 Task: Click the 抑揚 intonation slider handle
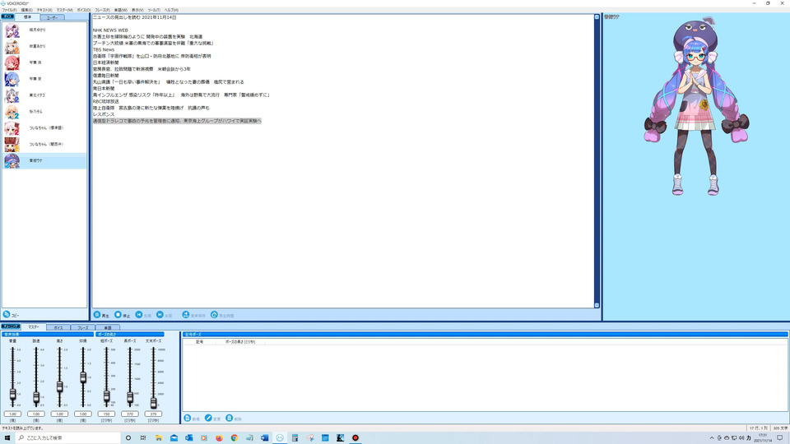click(x=83, y=377)
